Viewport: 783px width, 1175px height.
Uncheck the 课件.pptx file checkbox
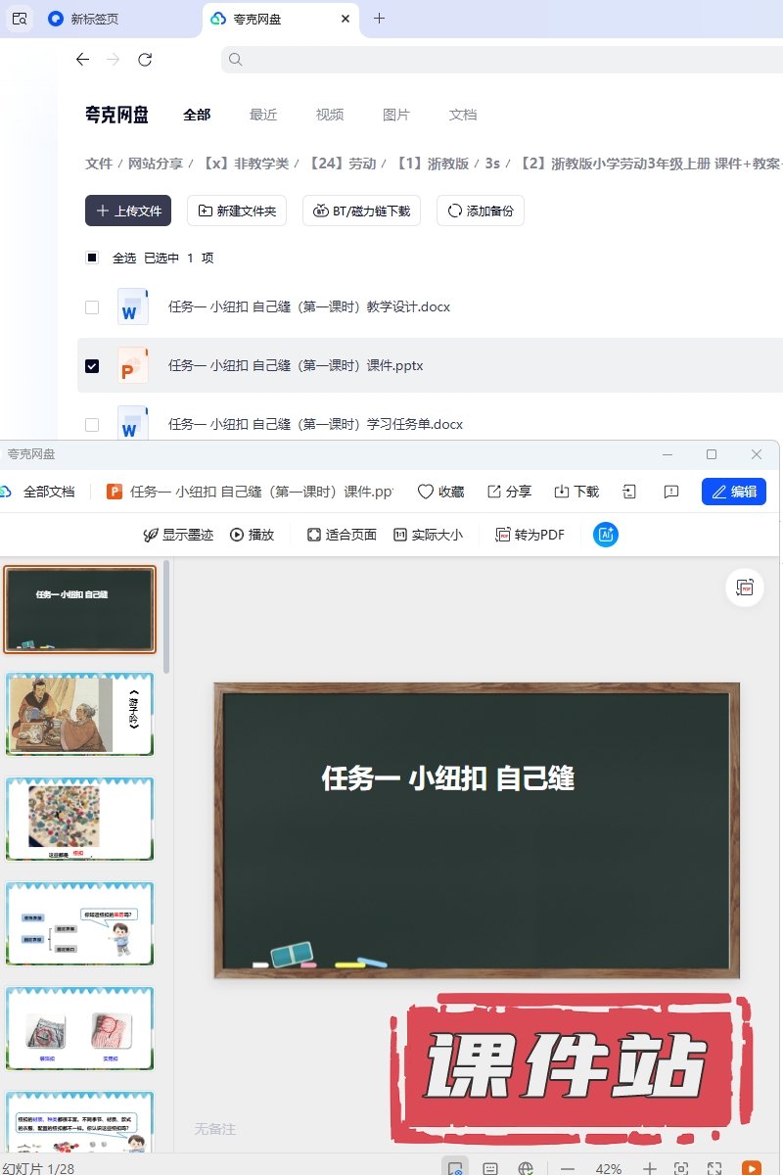tap(92, 366)
